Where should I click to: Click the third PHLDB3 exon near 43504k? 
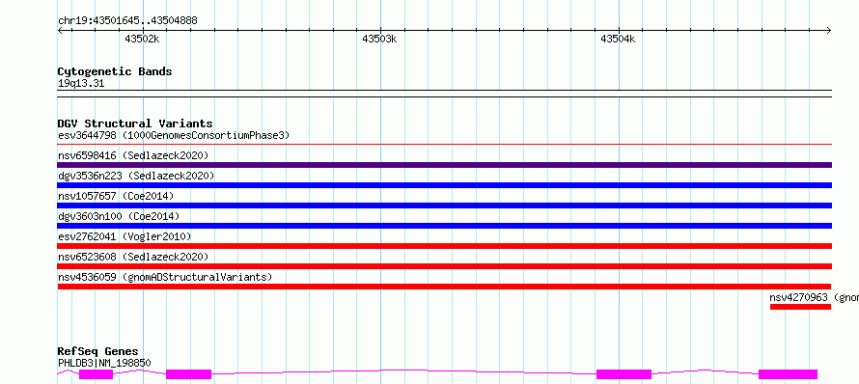coord(623,374)
